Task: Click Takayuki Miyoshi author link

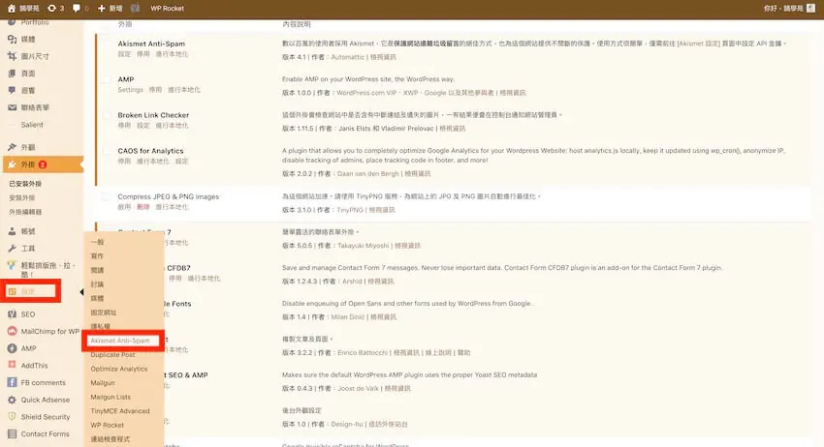Action: [364, 246]
